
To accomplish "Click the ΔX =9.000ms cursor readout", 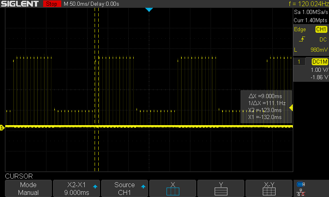I will (x=265, y=96).
